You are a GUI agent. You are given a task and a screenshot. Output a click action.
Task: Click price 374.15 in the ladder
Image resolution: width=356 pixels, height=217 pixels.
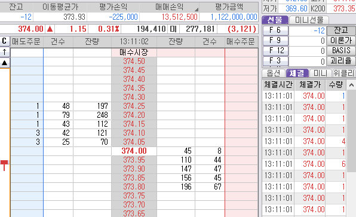134,124
